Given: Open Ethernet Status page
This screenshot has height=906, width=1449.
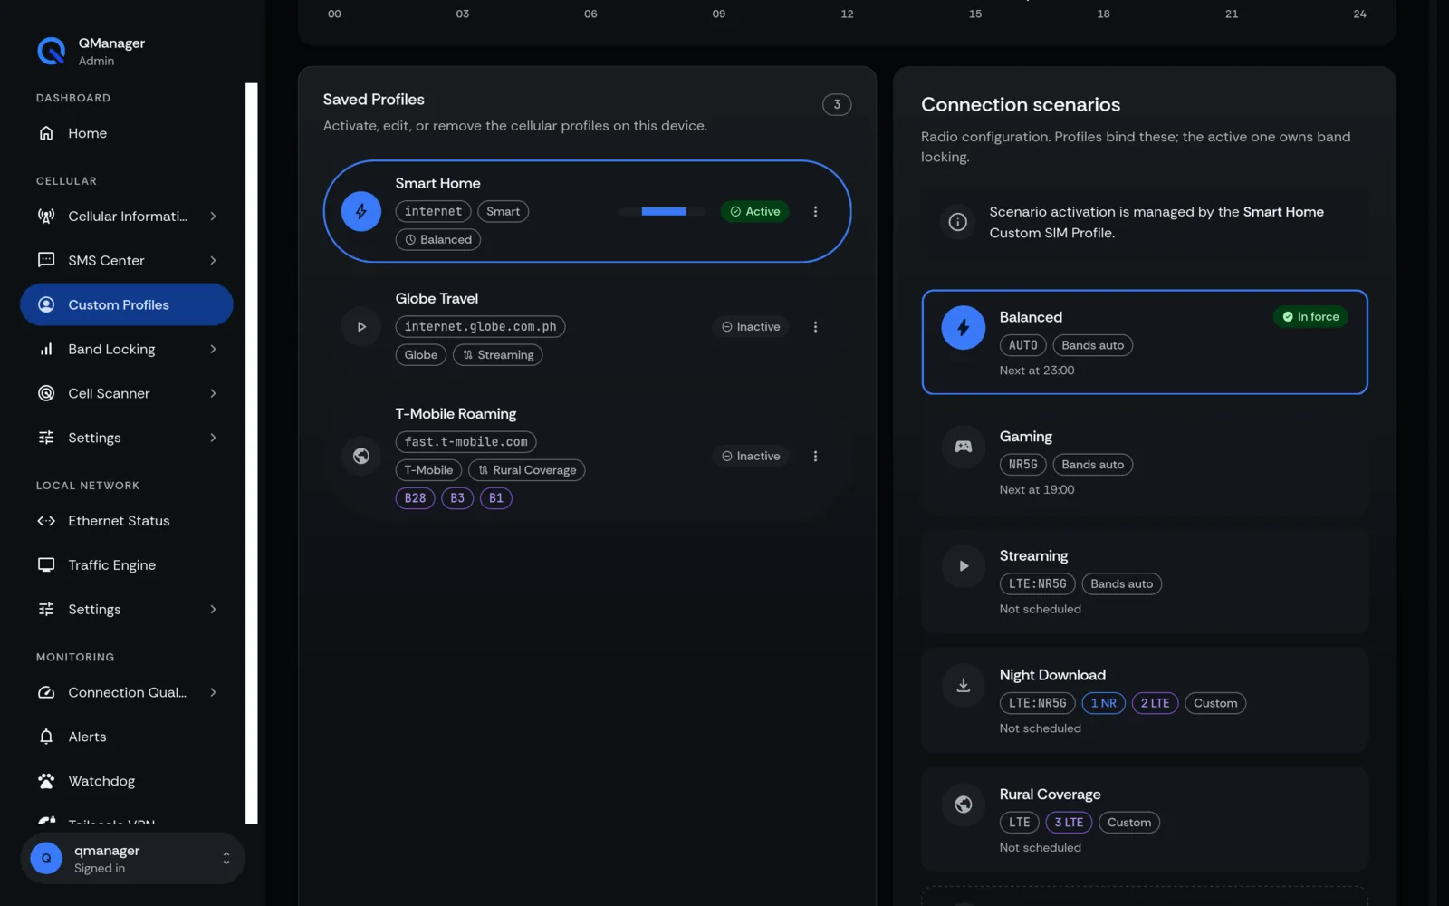Looking at the screenshot, I should point(127,521).
